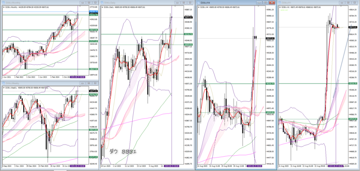Click the chart icon in the H4 window title bar
360x171 pixels.
click(x=198, y=2)
